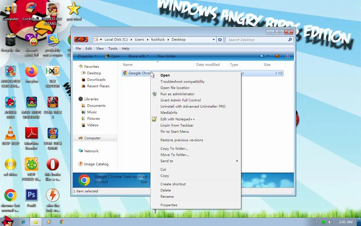Screen dimensions: 361x226
Task: Open the View menu
Action: 100,48
